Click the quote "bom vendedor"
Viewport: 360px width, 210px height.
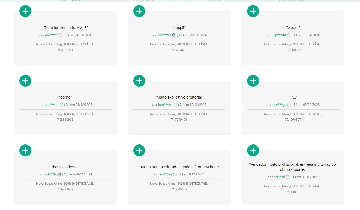65,167
